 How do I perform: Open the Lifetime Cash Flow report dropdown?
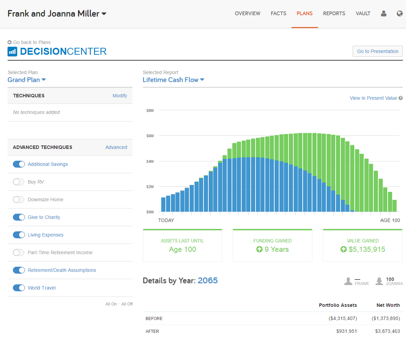(x=173, y=80)
